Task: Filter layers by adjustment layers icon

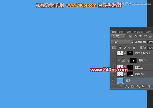Action: pyautogui.click(x=136, y=36)
